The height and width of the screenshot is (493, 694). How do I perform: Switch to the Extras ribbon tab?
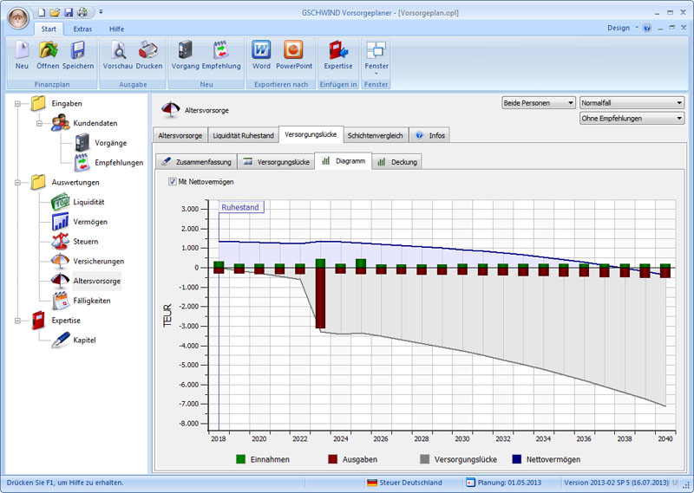[x=82, y=29]
